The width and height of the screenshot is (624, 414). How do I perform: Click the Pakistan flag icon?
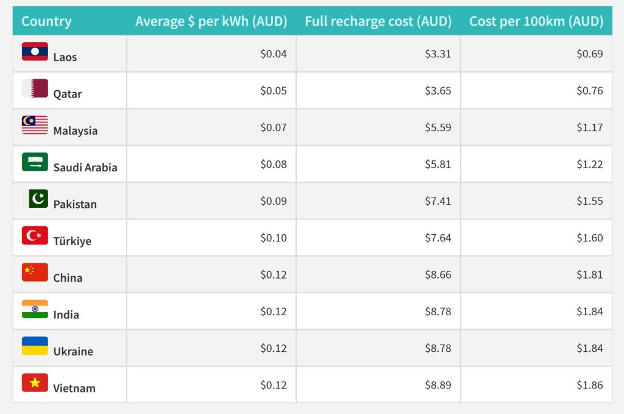[35, 199]
